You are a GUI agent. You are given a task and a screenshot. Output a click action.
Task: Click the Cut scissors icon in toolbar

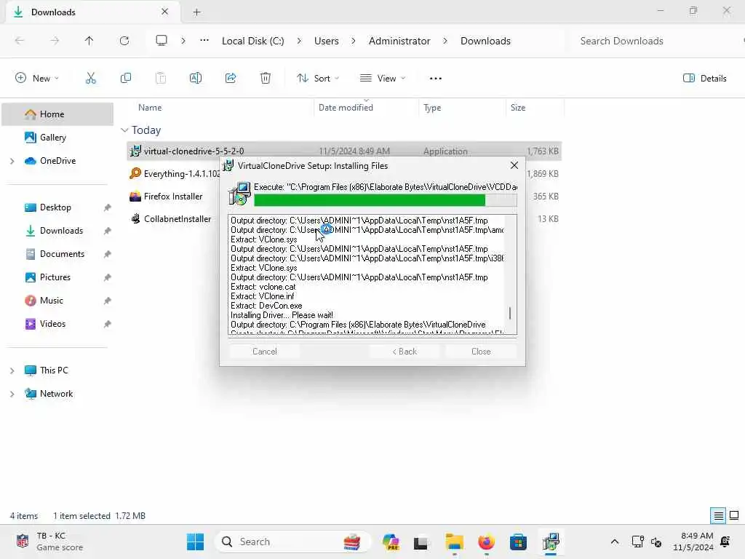click(90, 78)
